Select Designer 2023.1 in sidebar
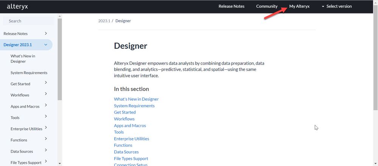Image resolution: width=378 pixels, height=166 pixels. [18, 45]
